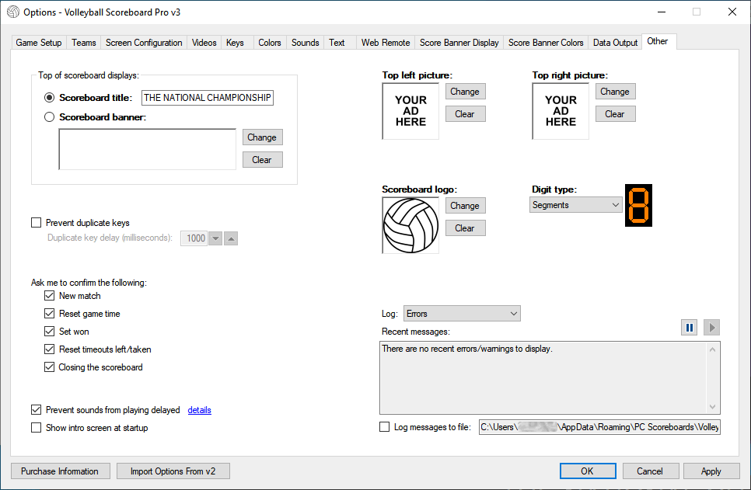The height and width of the screenshot is (490, 751).
Task: Enable Prevent duplicate keys checkbox
Action: [x=37, y=223]
